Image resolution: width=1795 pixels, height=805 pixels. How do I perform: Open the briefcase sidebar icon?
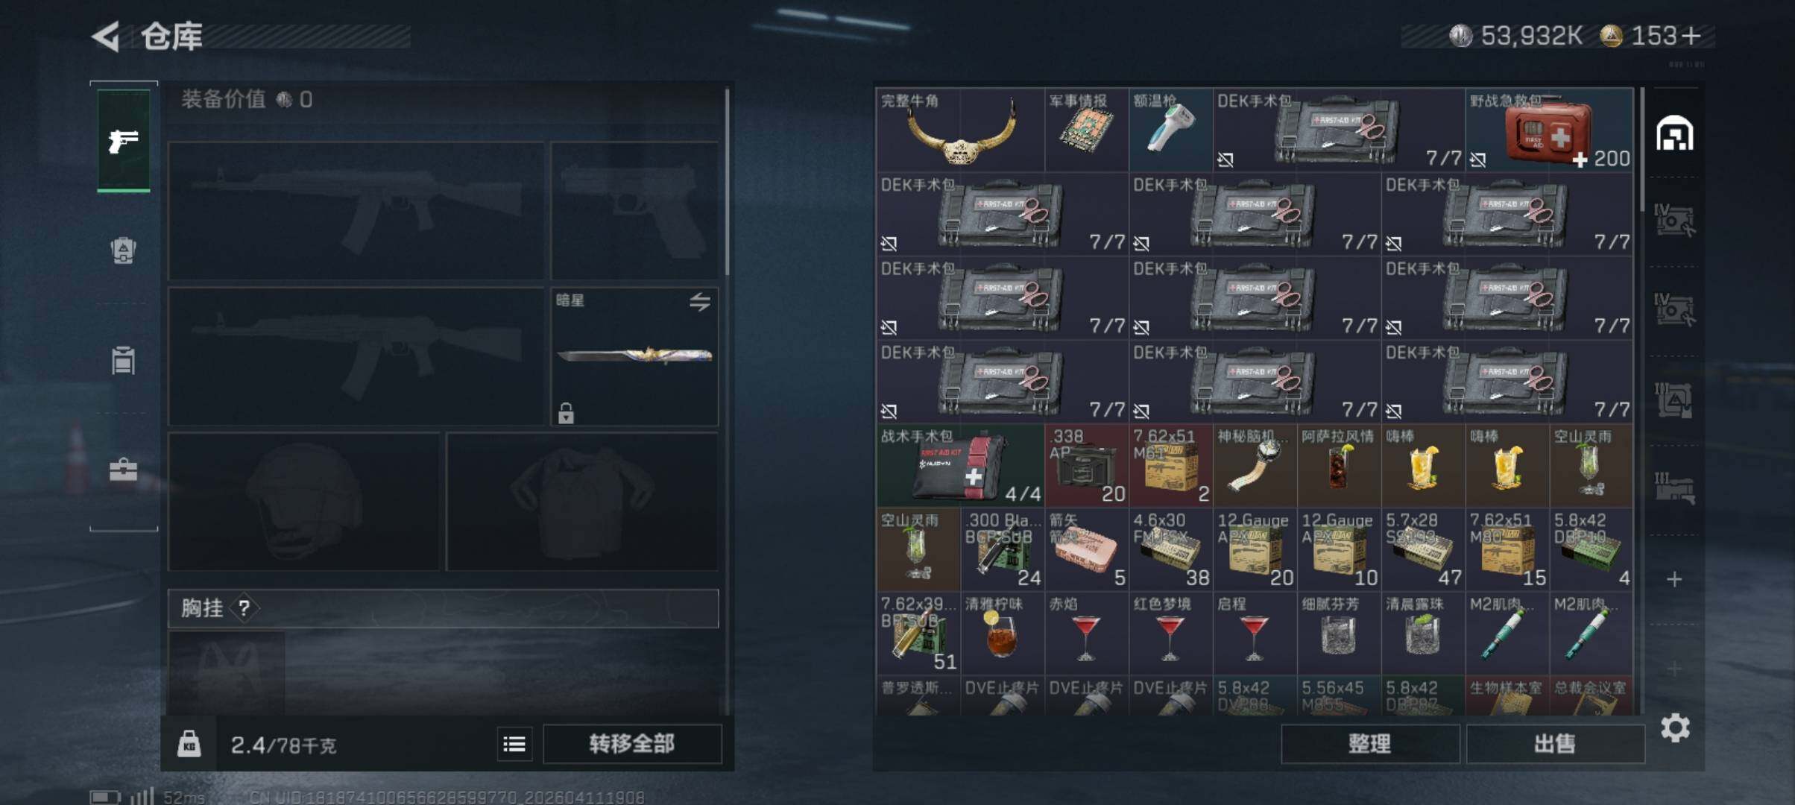pos(123,470)
